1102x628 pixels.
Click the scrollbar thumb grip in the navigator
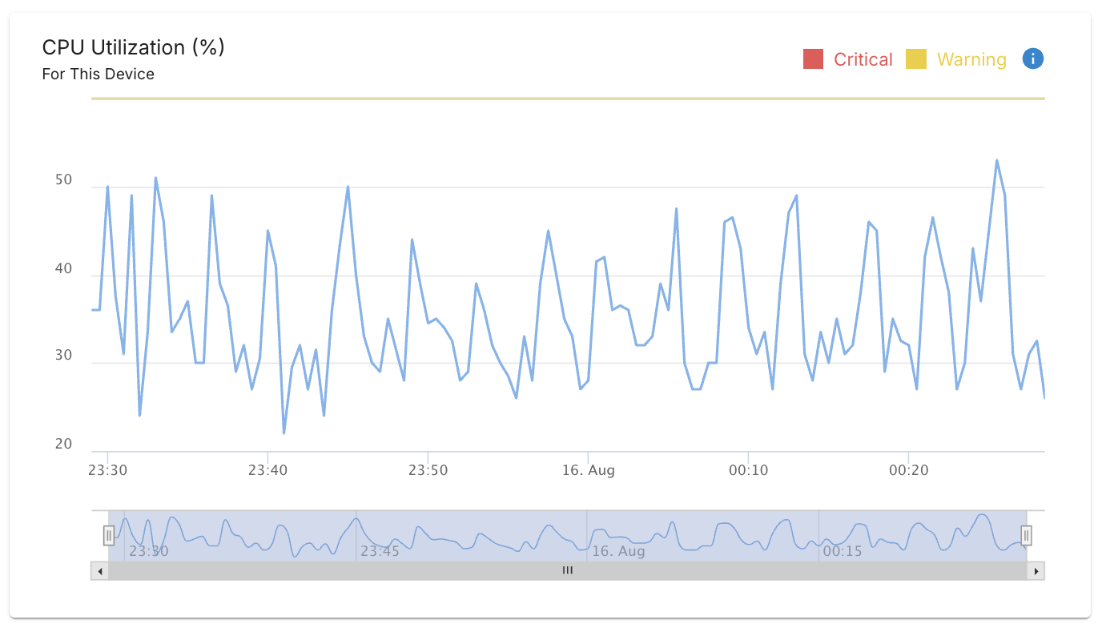567,571
